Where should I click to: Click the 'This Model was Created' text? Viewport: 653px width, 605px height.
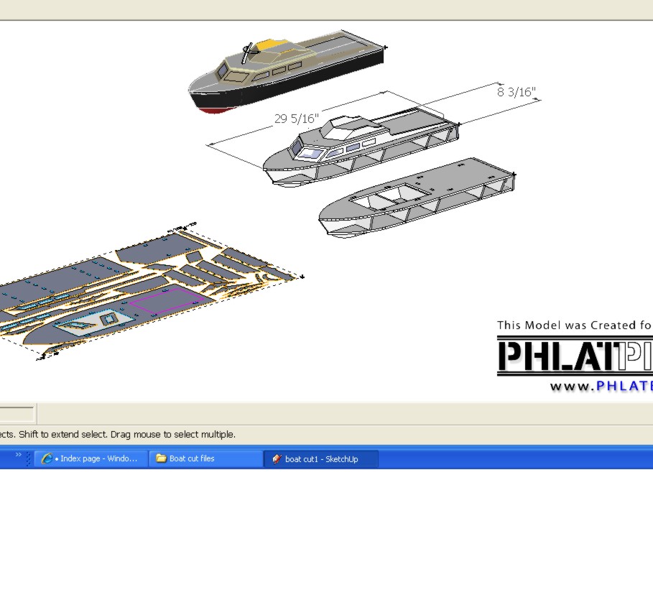pos(575,325)
